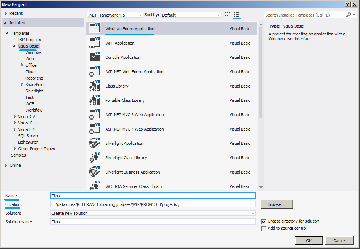Expand the Office tree node
Screen dimensions: 360x249
[x=22, y=65]
